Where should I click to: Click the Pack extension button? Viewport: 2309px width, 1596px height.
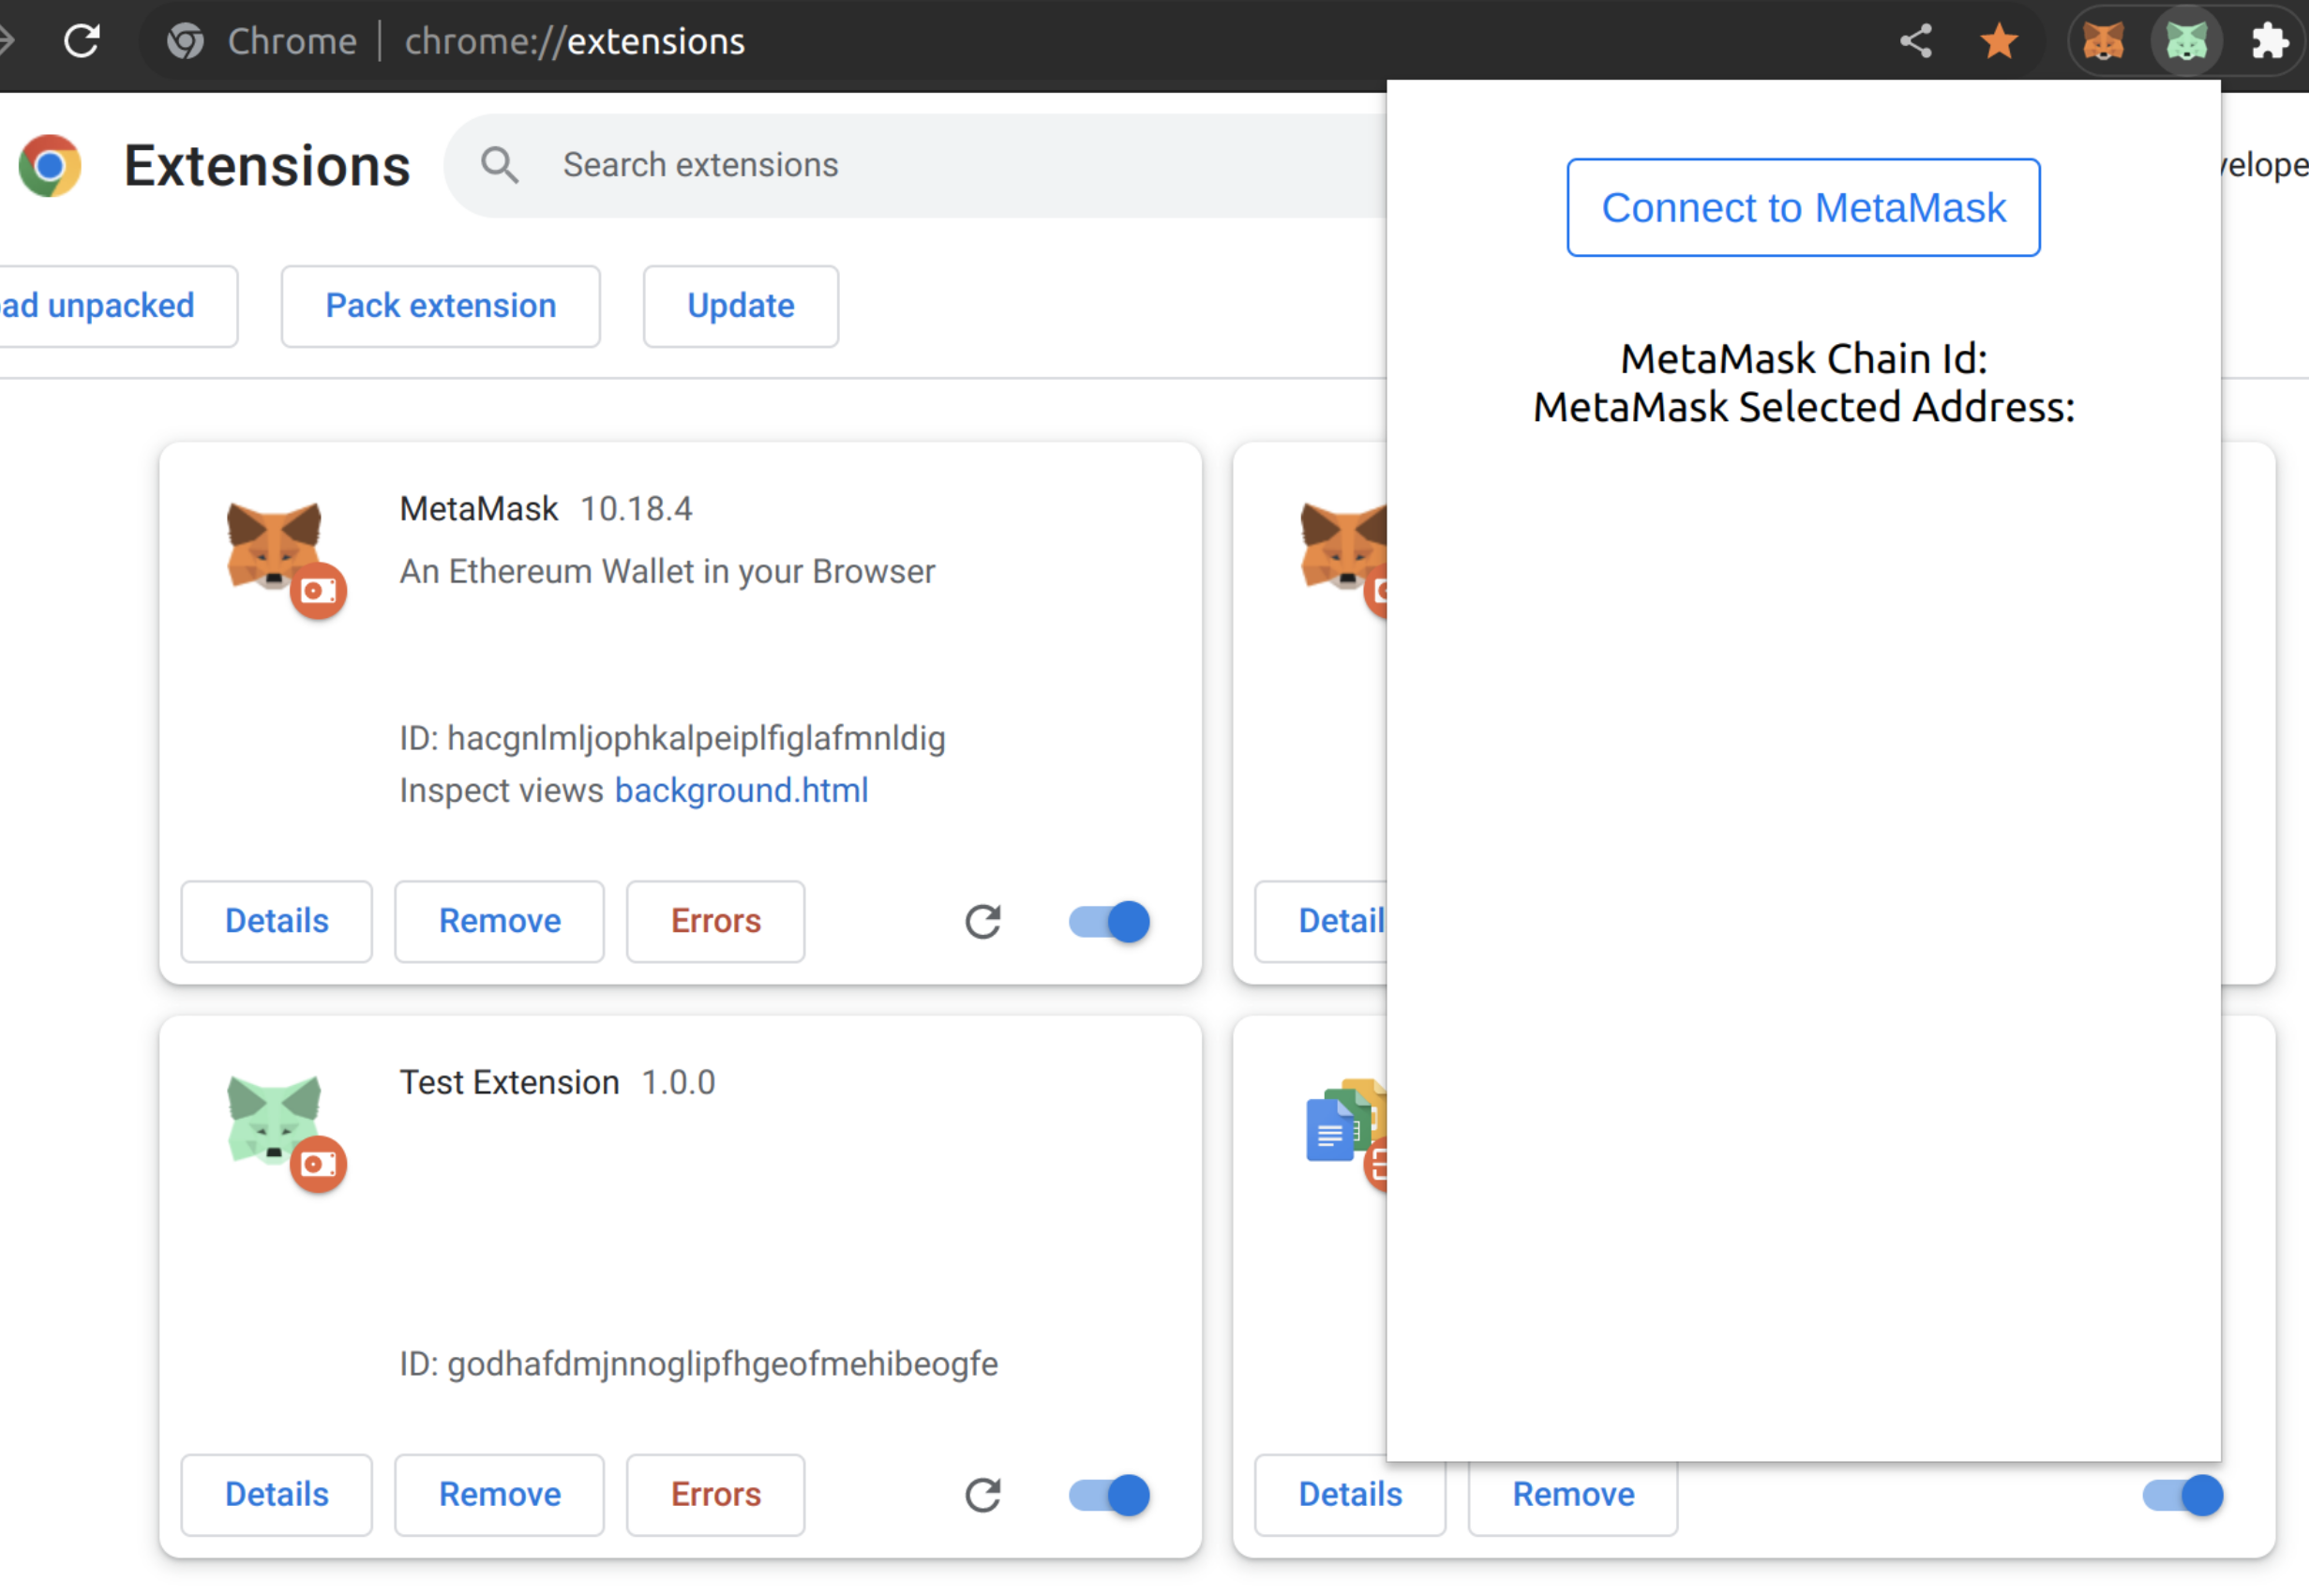(x=440, y=306)
